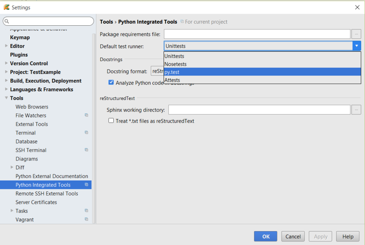Browse for package requirements file
Screen dimensions: 365x245
point(356,34)
